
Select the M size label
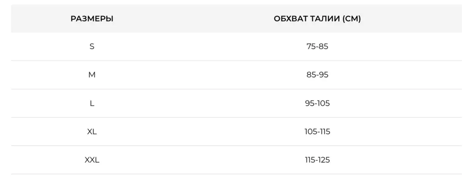coord(92,75)
